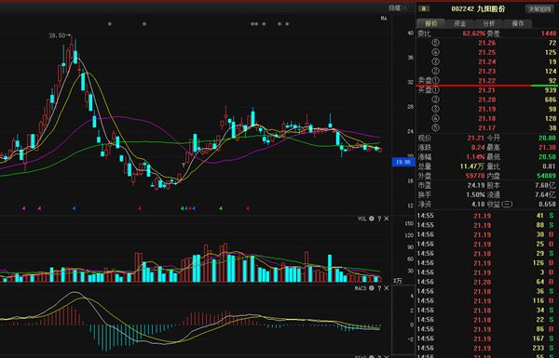Select the sell-one price 21.22 row

(487, 81)
